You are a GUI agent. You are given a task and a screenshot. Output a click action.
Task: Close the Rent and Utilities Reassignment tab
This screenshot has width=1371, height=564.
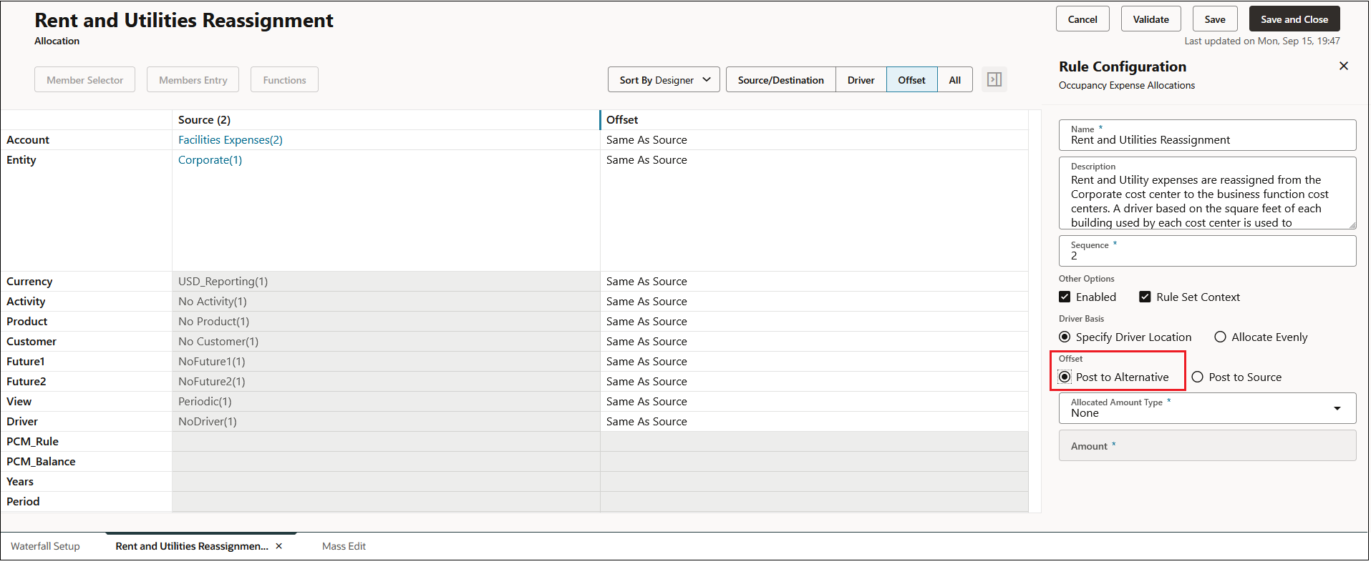click(279, 546)
